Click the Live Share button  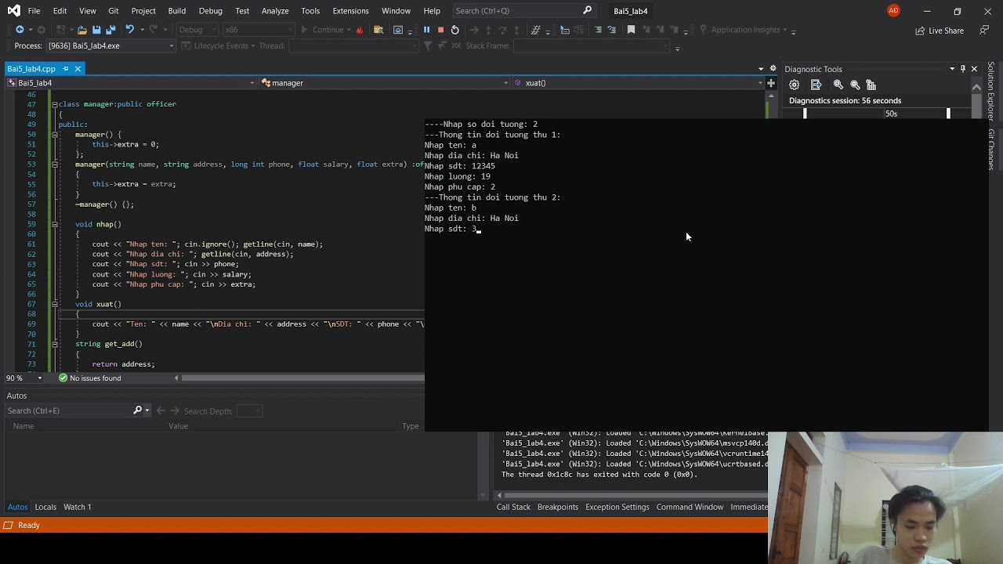click(x=939, y=31)
